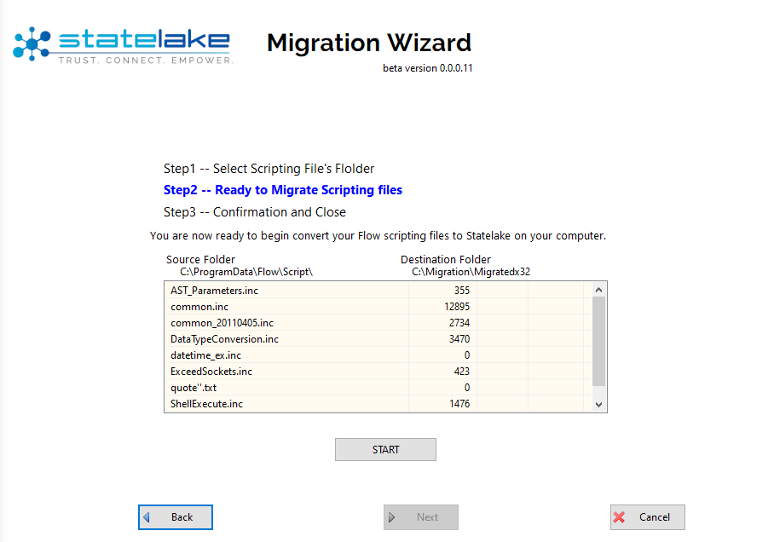The width and height of the screenshot is (774, 542).
Task: Click the size value 355
Action: [462, 291]
